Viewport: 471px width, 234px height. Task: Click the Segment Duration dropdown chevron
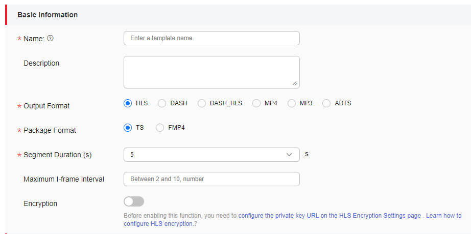pos(289,155)
